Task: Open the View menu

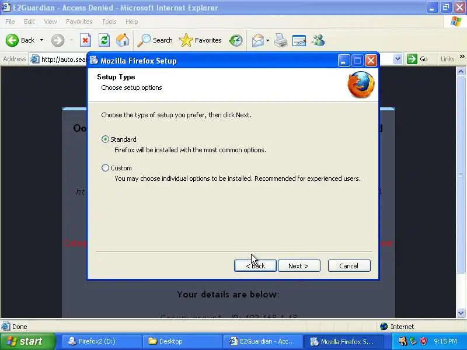Action: (50, 22)
